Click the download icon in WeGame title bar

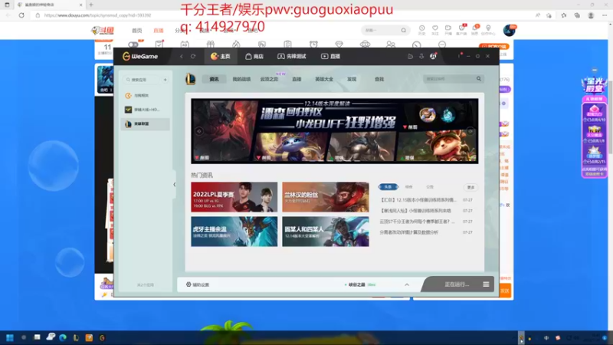click(x=410, y=56)
